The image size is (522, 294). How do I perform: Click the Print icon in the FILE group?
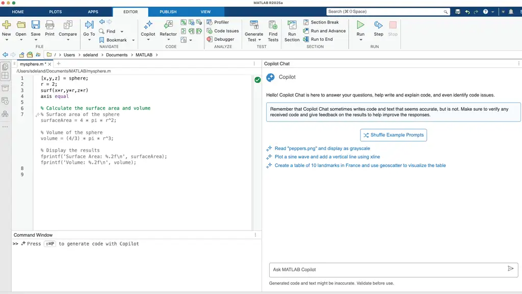(49, 26)
